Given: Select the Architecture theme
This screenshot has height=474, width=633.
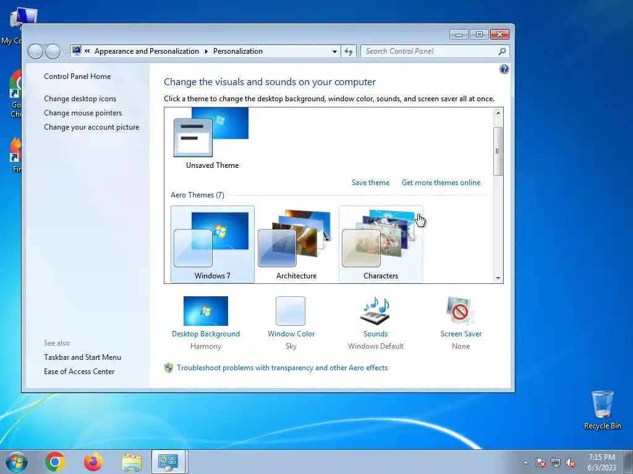Looking at the screenshot, I should pyautogui.click(x=296, y=244).
